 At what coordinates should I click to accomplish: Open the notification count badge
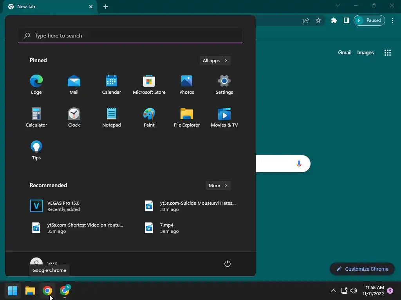click(x=390, y=291)
